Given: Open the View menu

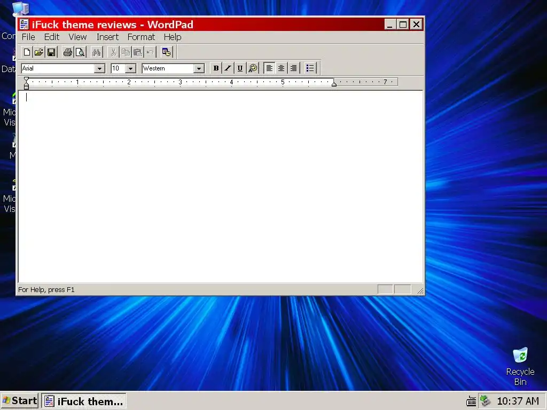Looking at the screenshot, I should pyautogui.click(x=77, y=37).
